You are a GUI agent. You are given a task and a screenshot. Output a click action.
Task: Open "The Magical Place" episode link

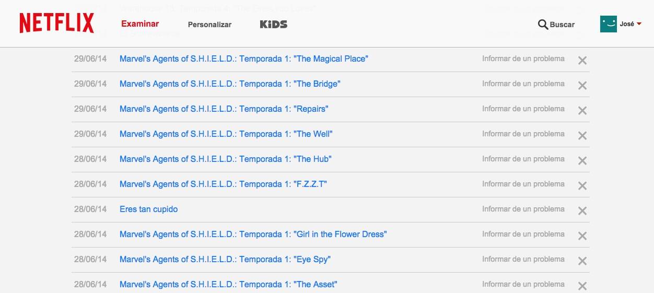click(244, 58)
